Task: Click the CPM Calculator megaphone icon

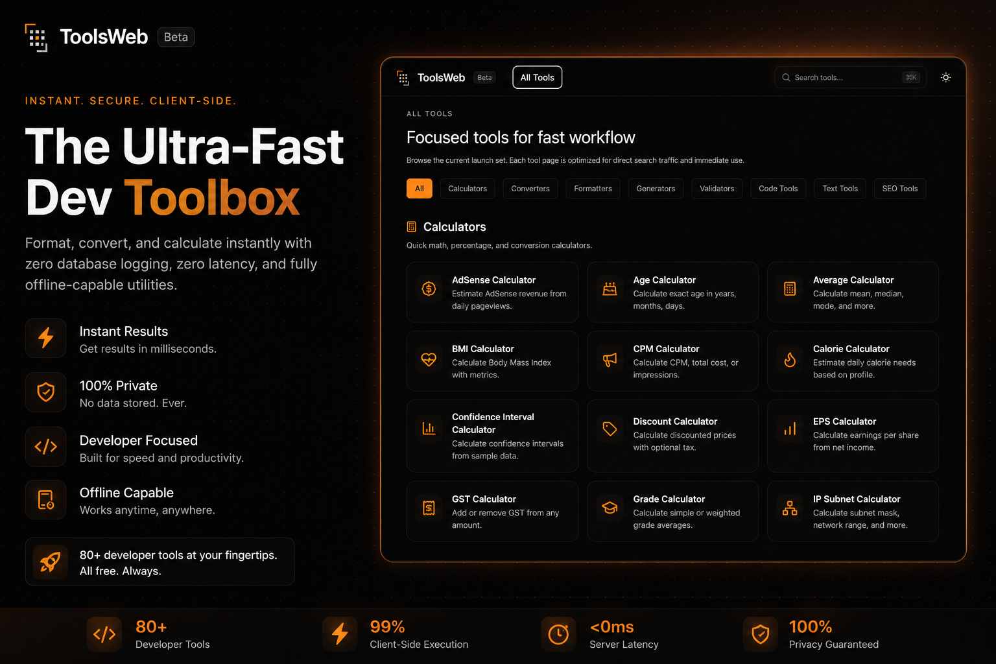Action: (610, 359)
